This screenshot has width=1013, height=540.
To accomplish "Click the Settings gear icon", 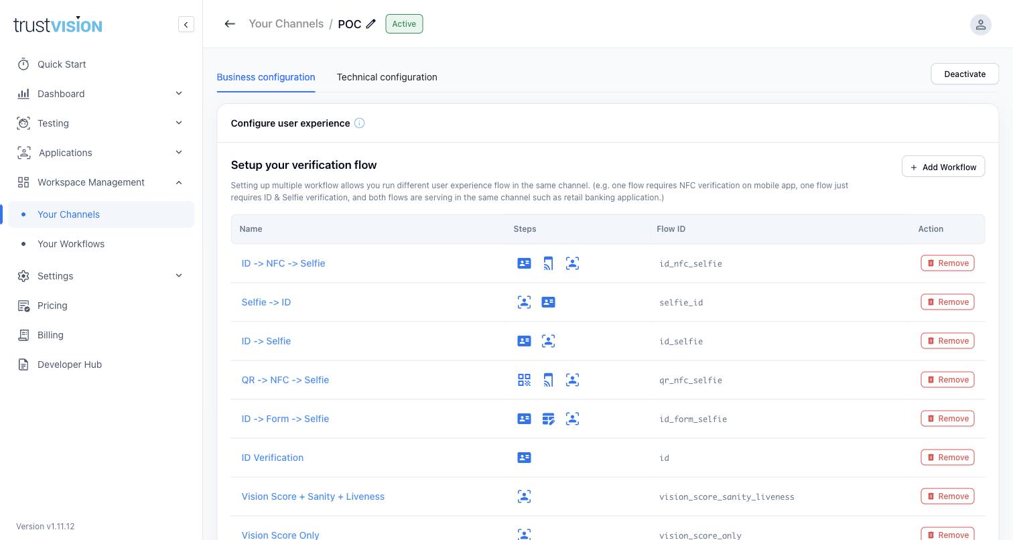I will [x=23, y=276].
